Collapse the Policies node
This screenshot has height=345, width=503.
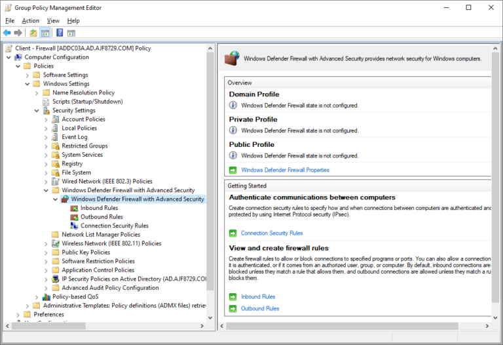[18, 66]
